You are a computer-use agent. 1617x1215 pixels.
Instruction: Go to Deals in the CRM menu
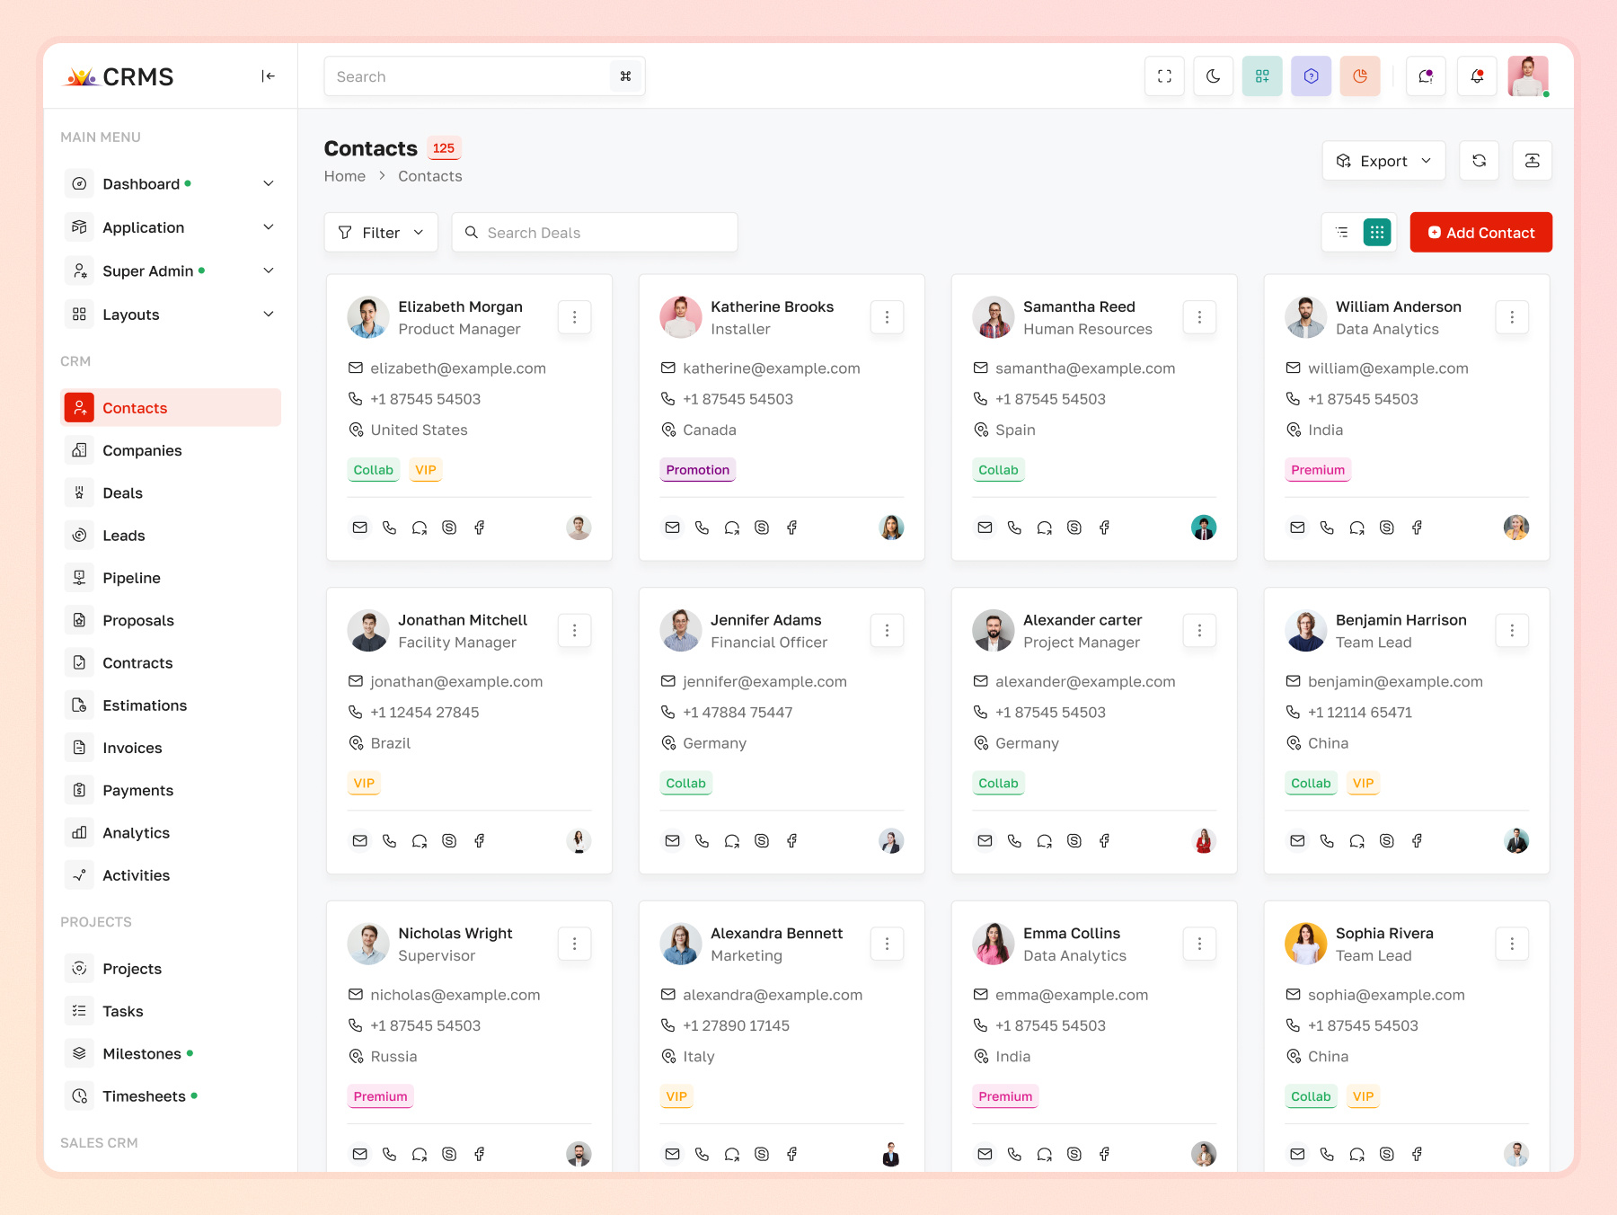point(123,492)
